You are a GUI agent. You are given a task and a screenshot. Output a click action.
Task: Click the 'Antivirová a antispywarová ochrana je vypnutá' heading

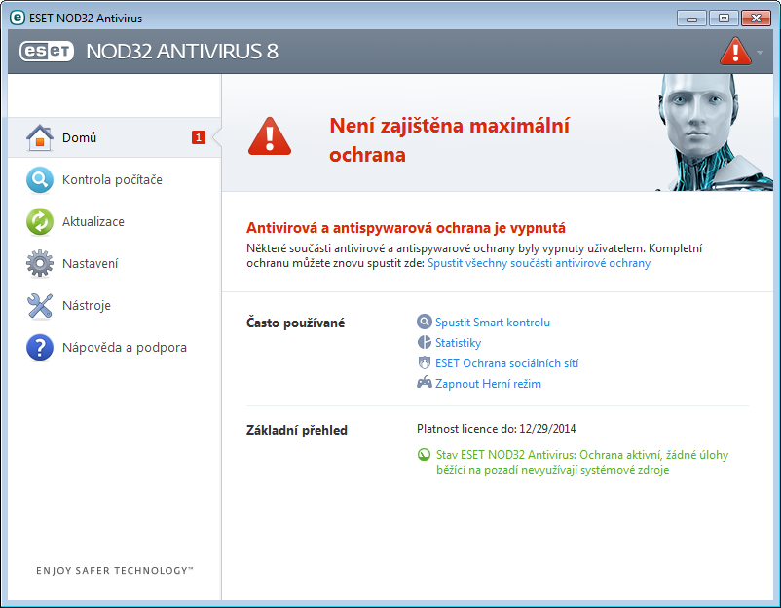pyautogui.click(x=406, y=228)
